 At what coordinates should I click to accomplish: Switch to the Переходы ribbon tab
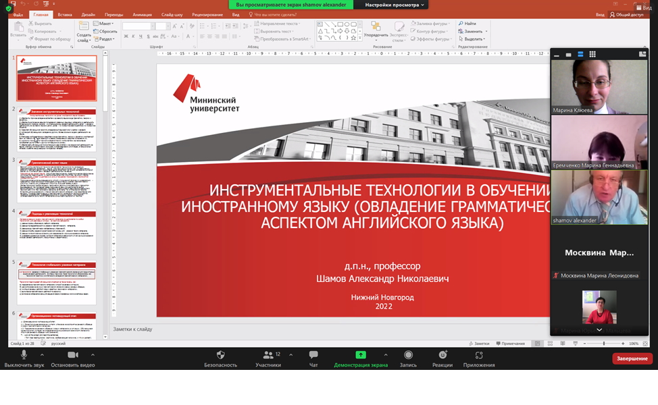pos(113,15)
